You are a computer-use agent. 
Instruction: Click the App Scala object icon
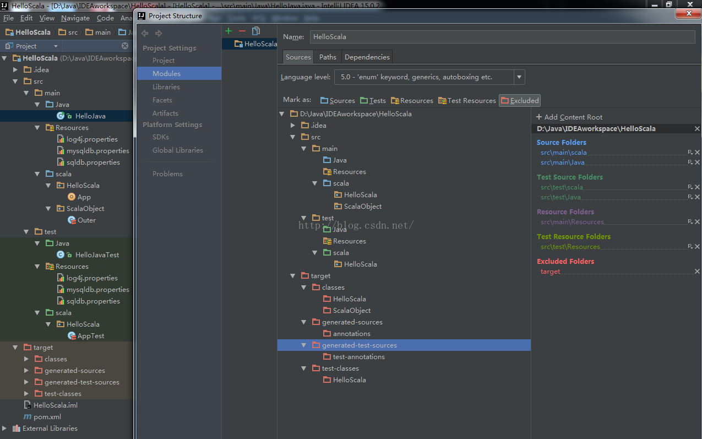72,197
